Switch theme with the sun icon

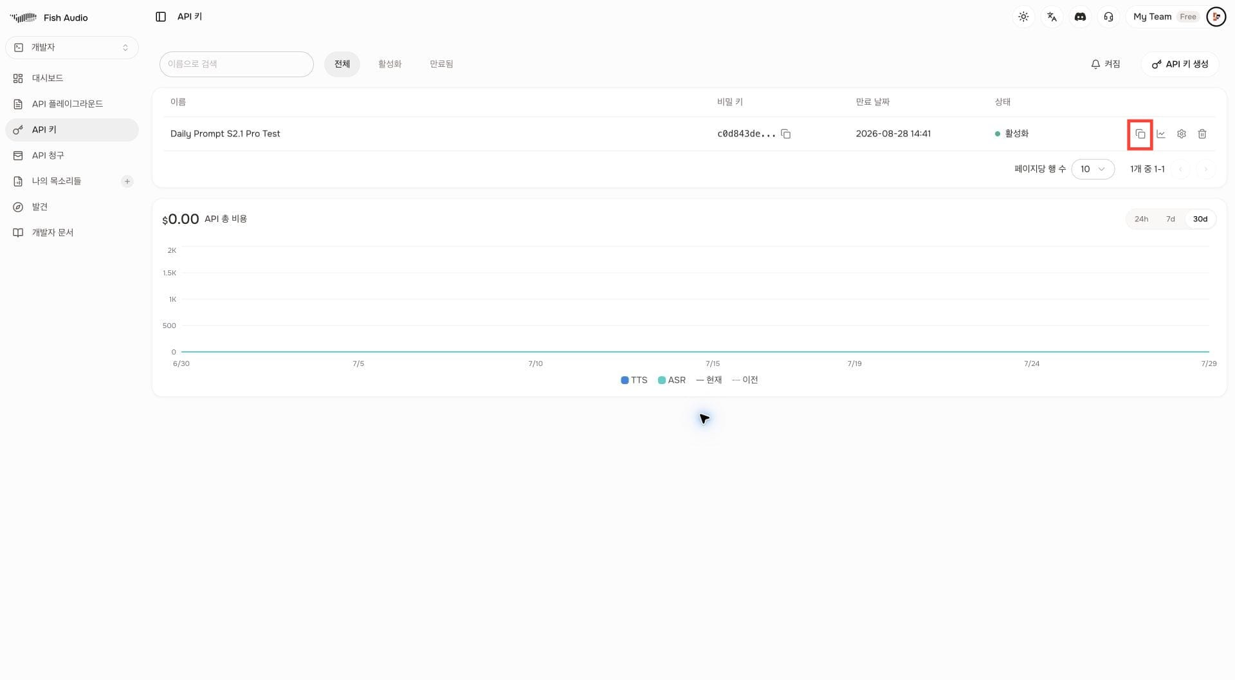1023,17
